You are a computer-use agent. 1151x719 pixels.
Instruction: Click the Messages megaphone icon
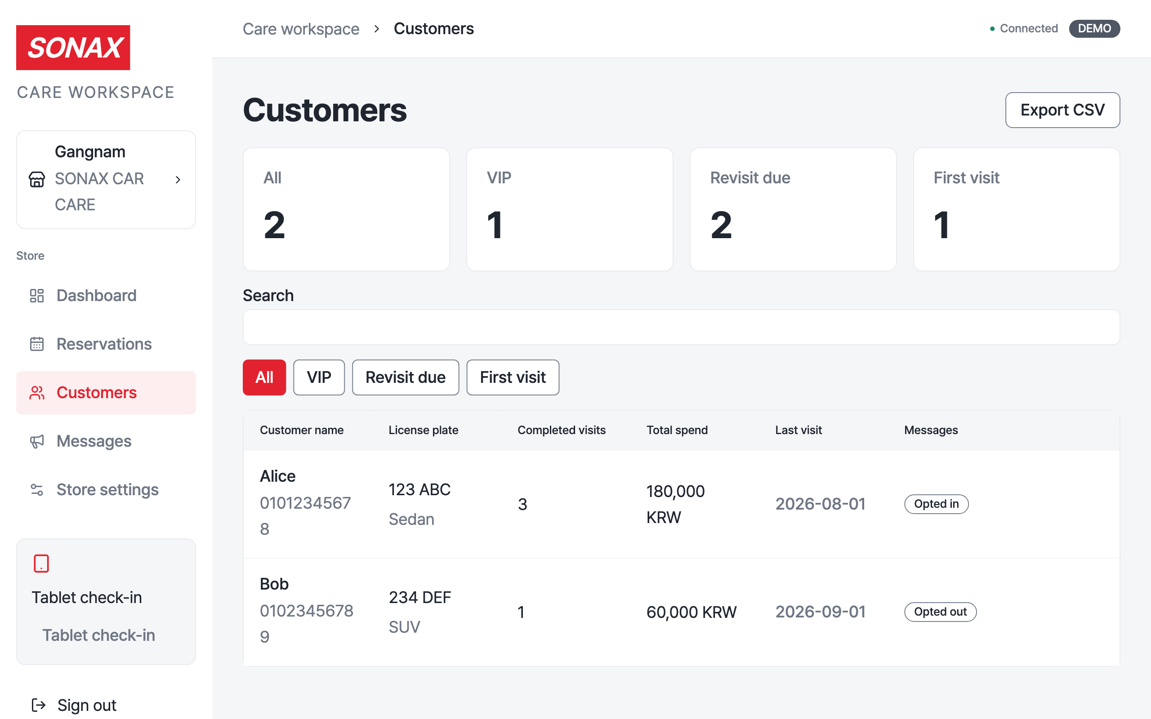pyautogui.click(x=36, y=441)
